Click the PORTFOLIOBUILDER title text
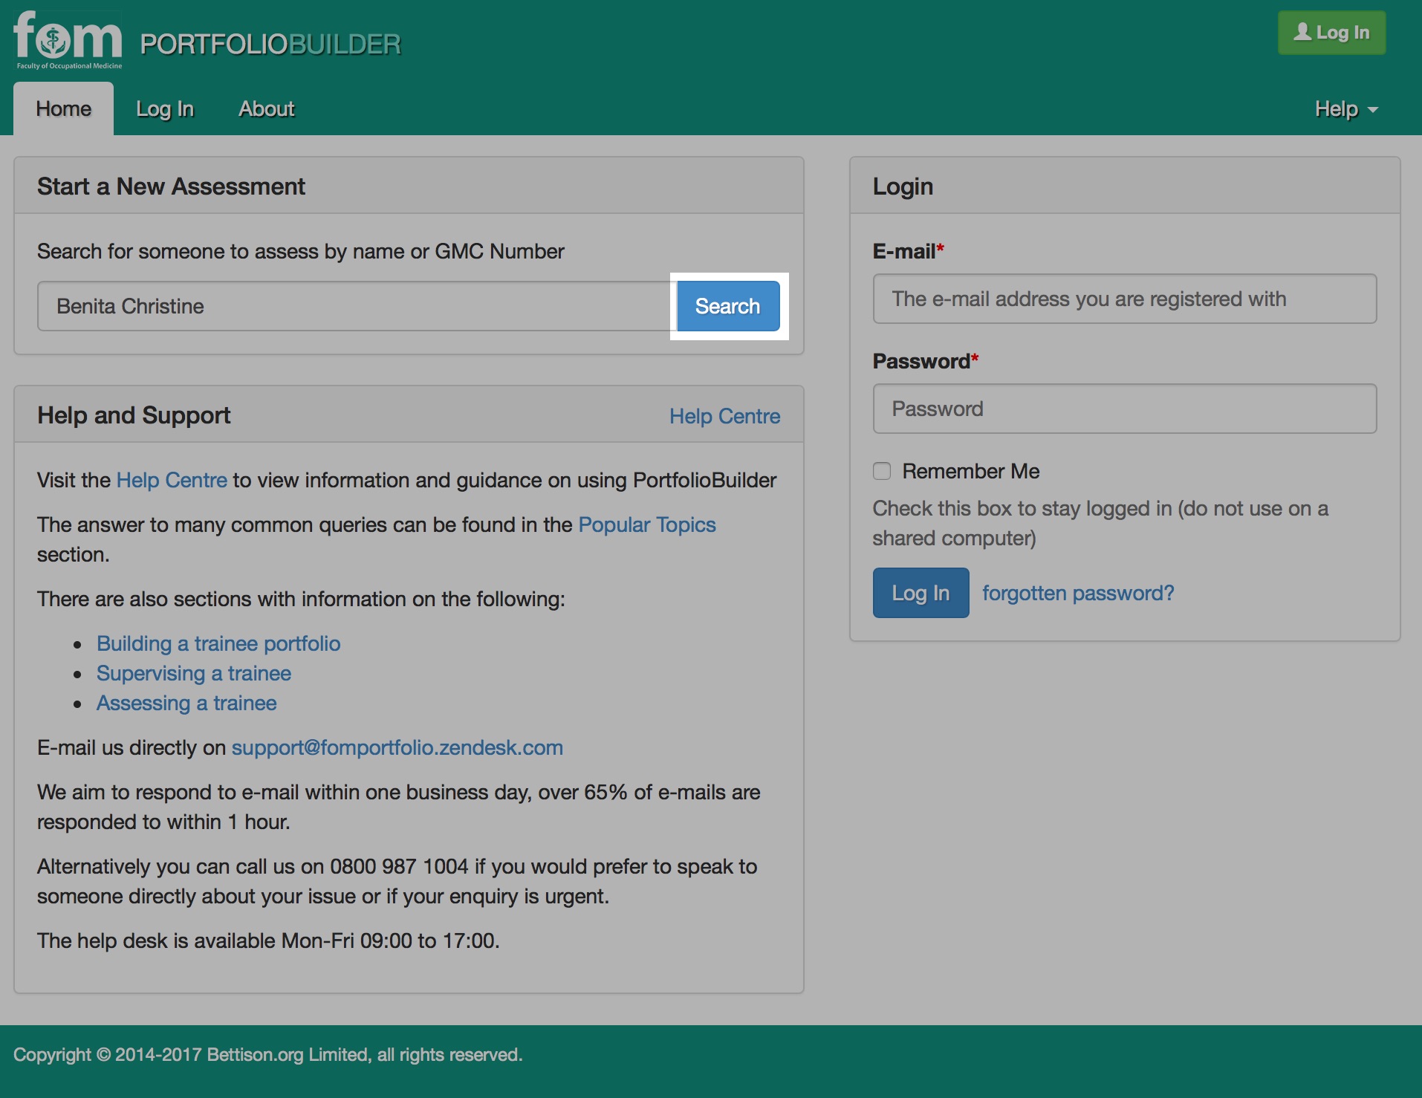Viewport: 1422px width, 1098px height. pos(270,45)
